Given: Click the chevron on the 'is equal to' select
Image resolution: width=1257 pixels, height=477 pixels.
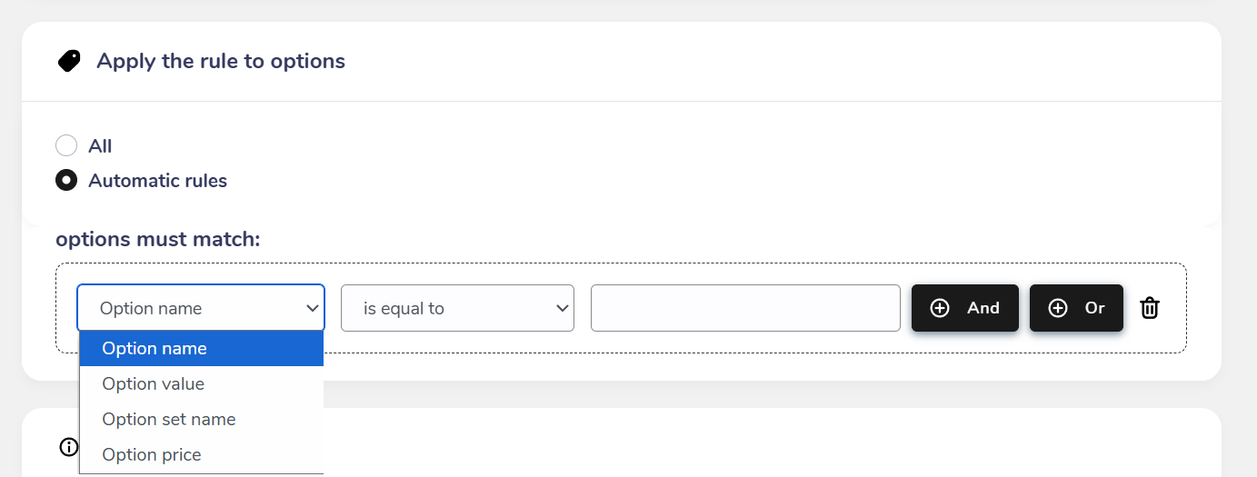Looking at the screenshot, I should [561, 308].
